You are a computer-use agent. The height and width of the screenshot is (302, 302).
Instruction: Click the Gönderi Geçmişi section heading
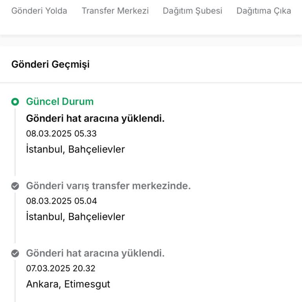click(50, 64)
